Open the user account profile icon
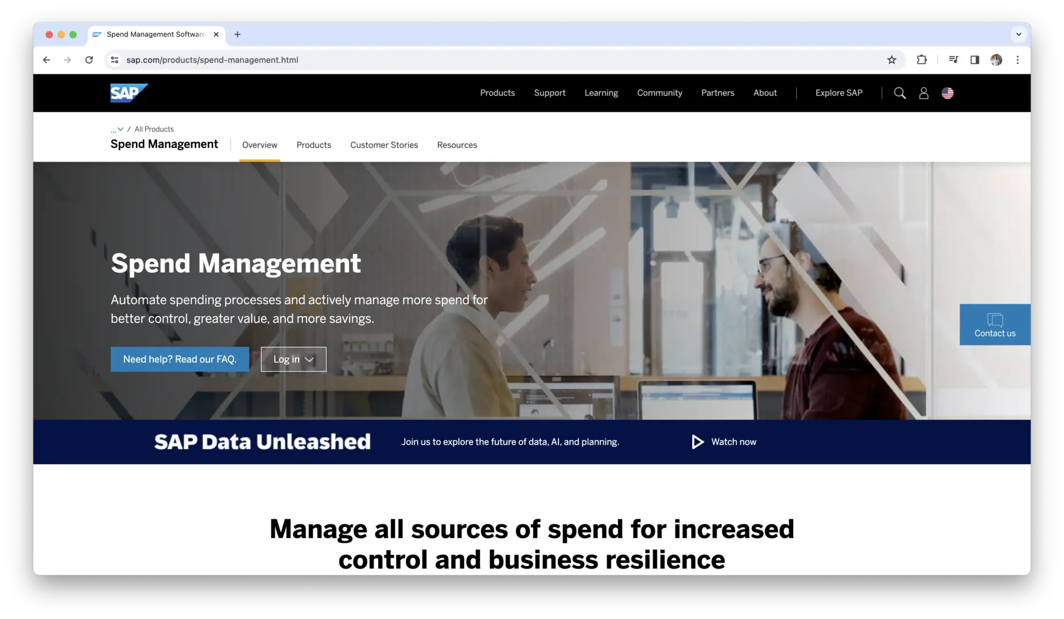This screenshot has width=1064, height=619. click(x=923, y=93)
